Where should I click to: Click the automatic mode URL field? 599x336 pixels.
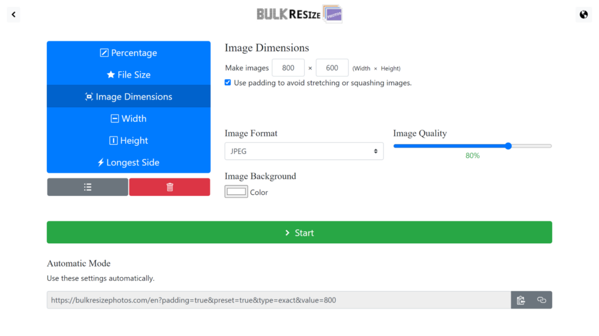(279, 300)
